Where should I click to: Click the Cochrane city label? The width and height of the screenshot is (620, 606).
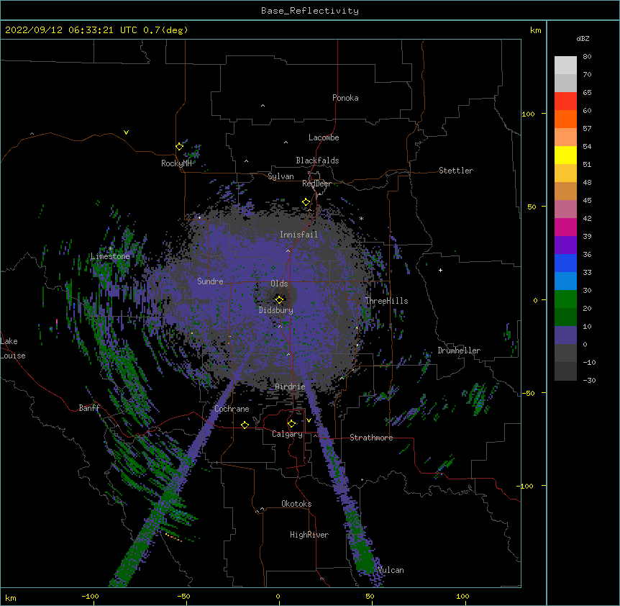[x=232, y=409]
